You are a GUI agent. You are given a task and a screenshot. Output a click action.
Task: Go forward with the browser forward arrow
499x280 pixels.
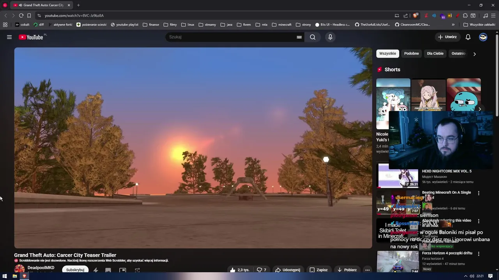(13, 16)
